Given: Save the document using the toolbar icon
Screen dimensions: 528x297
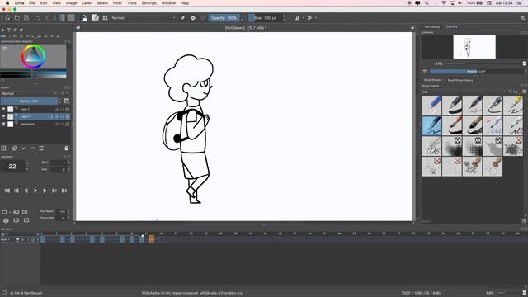Looking at the screenshot, I should coord(26,18).
